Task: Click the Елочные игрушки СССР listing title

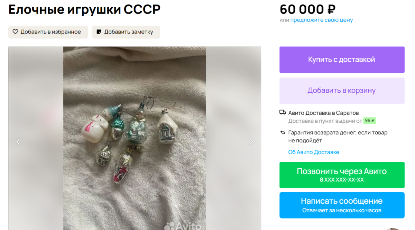Action: tap(84, 9)
